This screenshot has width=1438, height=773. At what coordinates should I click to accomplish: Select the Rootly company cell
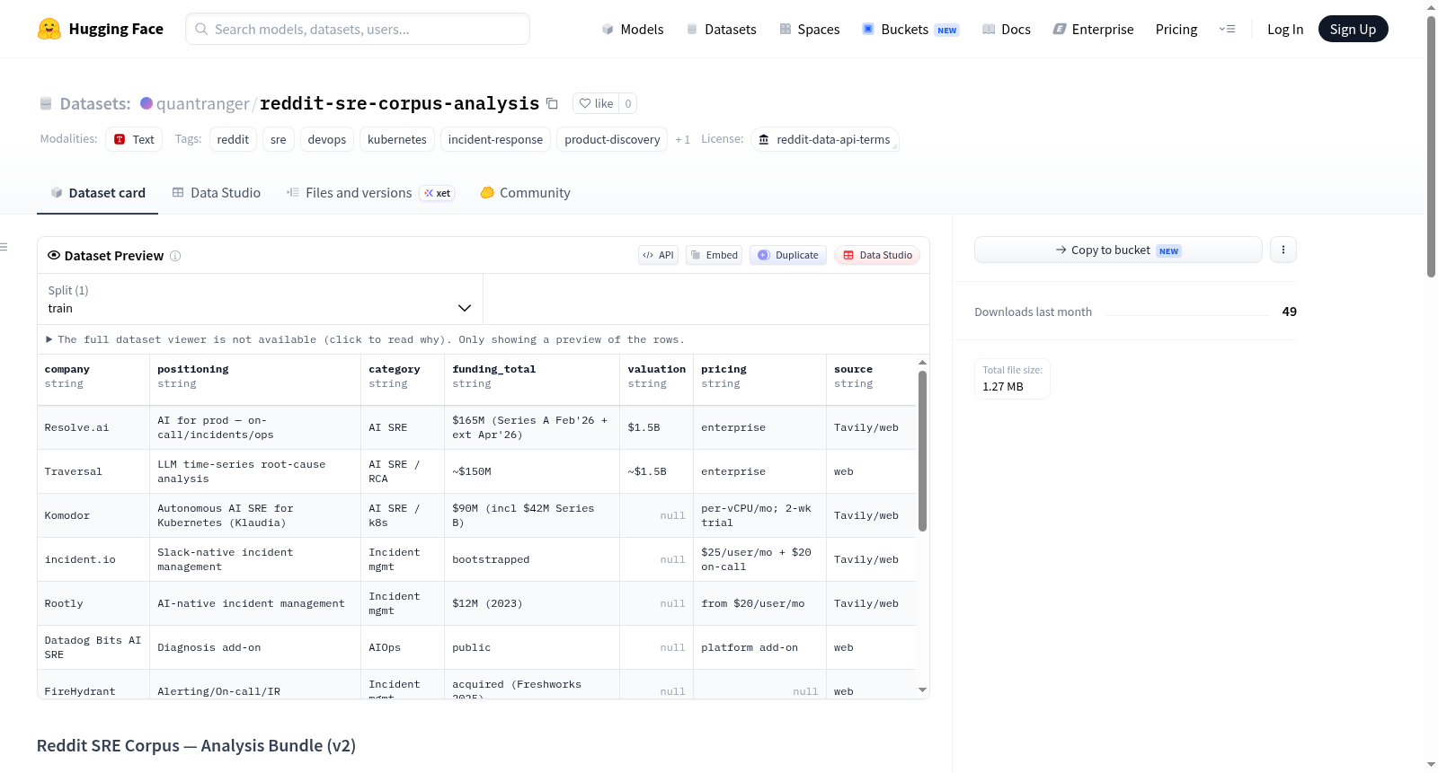pyautogui.click(x=93, y=603)
